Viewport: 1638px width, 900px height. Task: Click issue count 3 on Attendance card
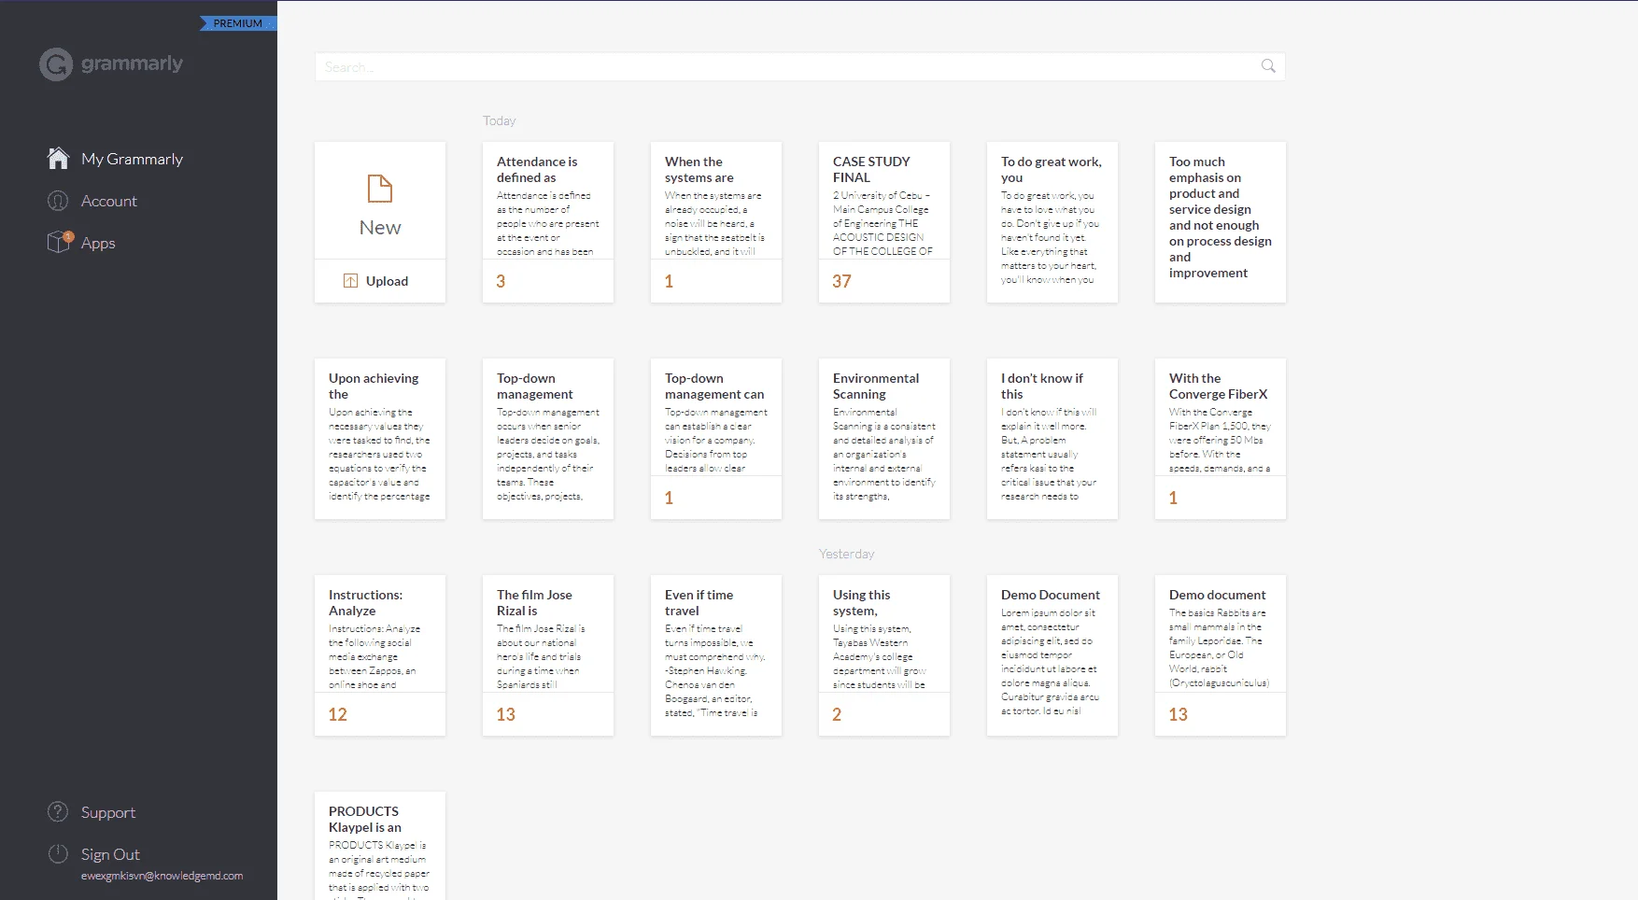[501, 281]
